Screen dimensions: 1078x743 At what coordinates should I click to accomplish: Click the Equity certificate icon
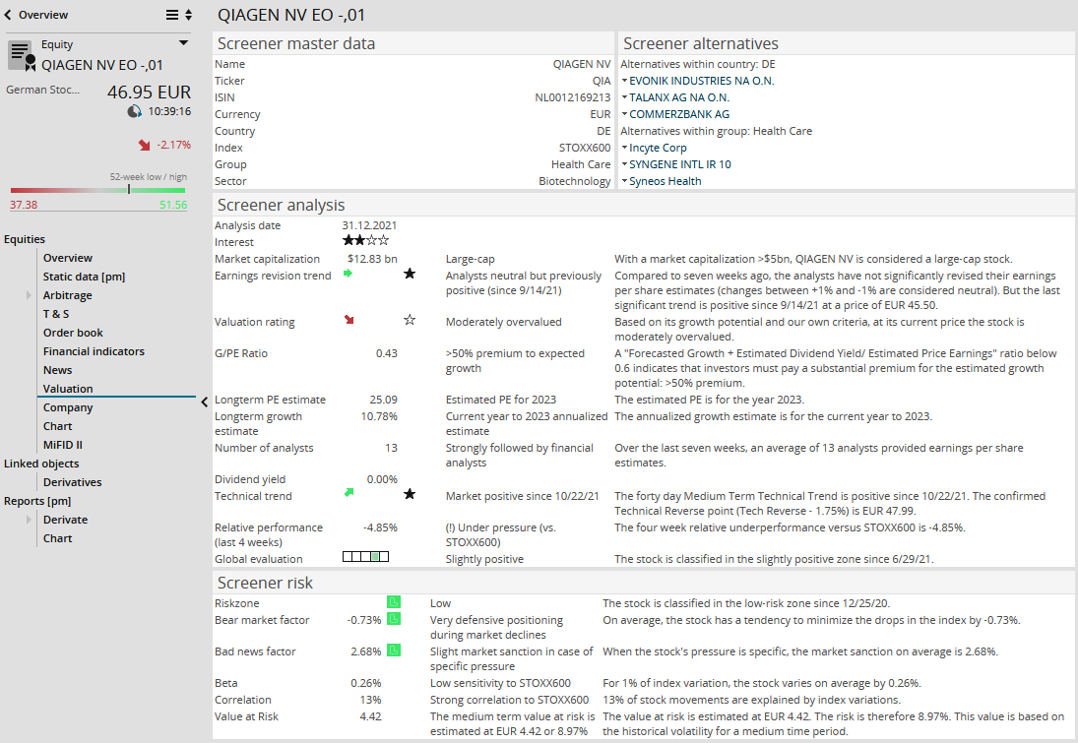[22, 55]
